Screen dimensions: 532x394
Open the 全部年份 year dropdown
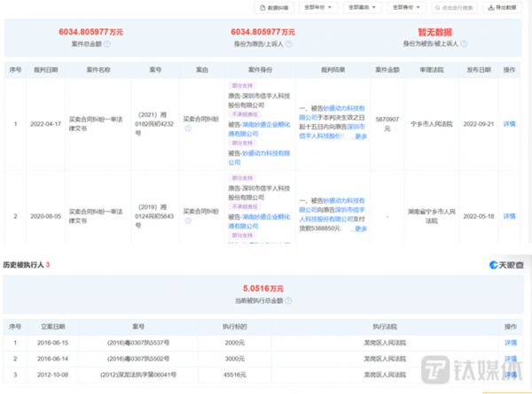pyautogui.click(x=313, y=7)
